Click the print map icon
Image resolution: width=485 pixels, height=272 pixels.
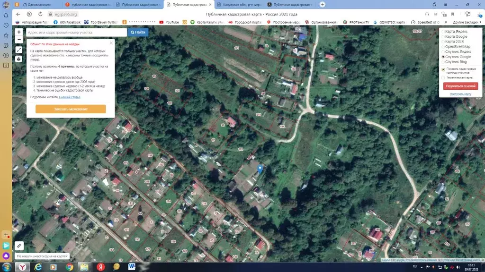coord(19,59)
